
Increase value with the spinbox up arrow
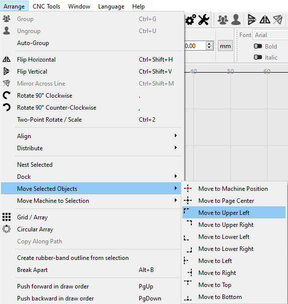(x=209, y=44)
